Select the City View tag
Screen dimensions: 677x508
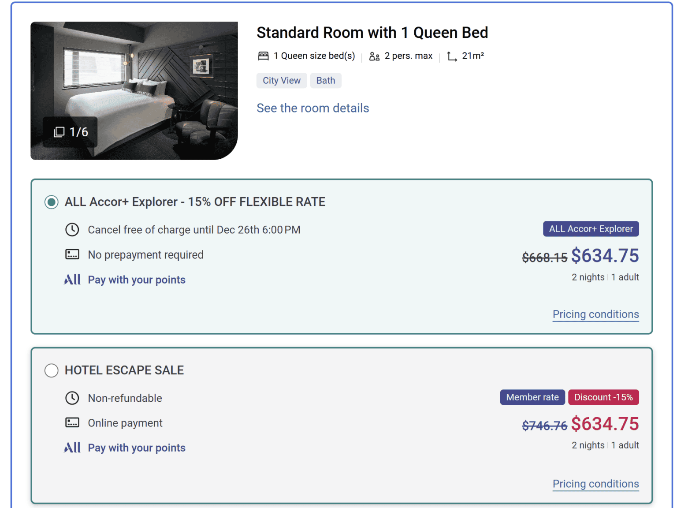pos(281,80)
